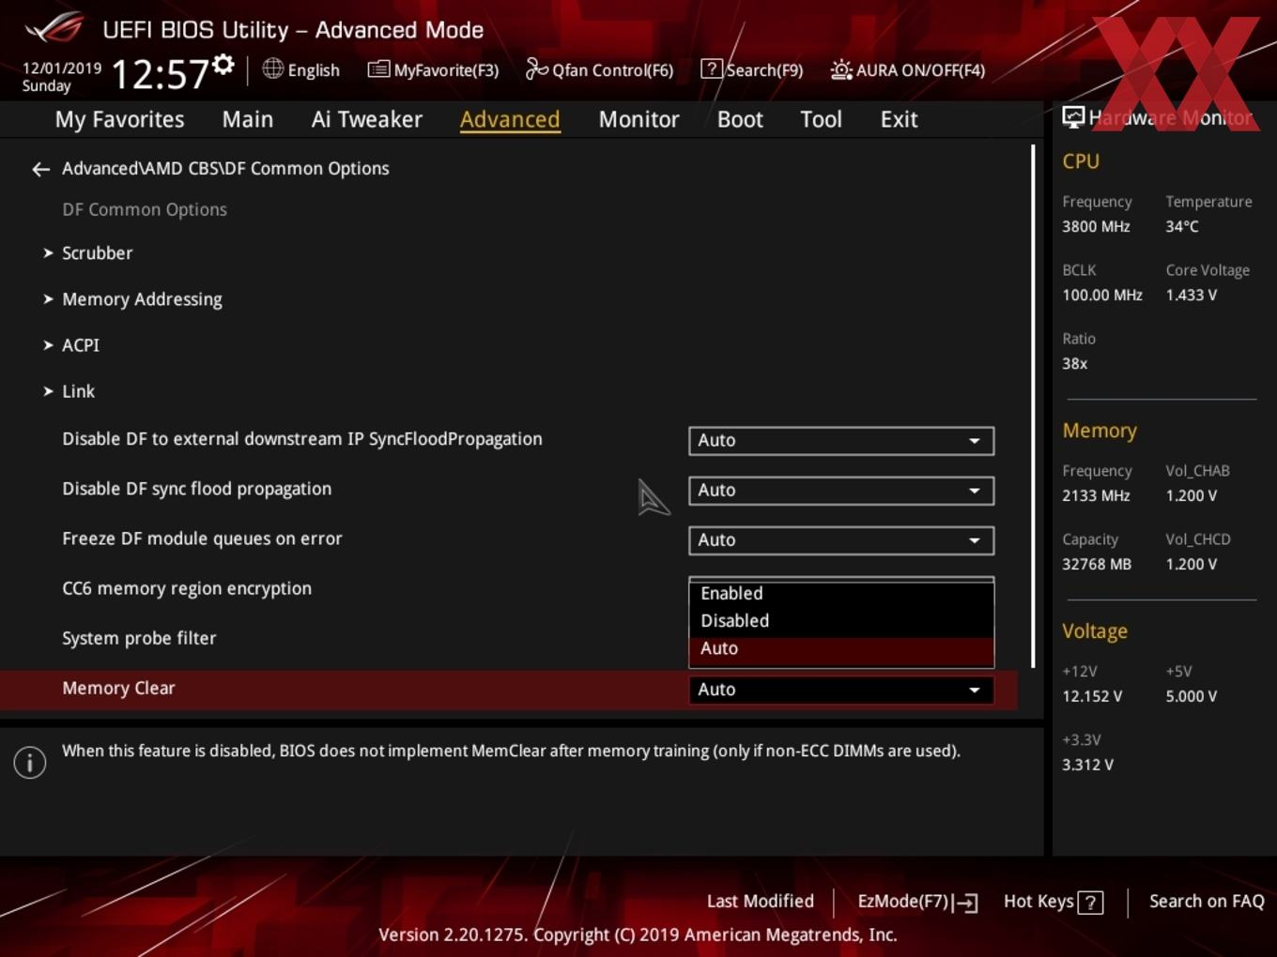Open clock settings gear icon
The image size is (1277, 957).
coord(223,64)
